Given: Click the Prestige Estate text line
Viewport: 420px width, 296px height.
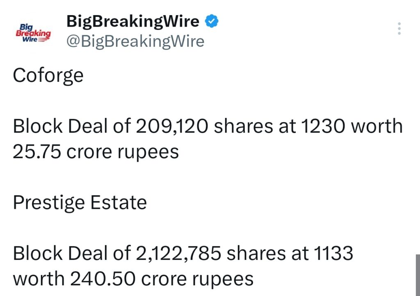Looking at the screenshot, I should click(x=80, y=202).
